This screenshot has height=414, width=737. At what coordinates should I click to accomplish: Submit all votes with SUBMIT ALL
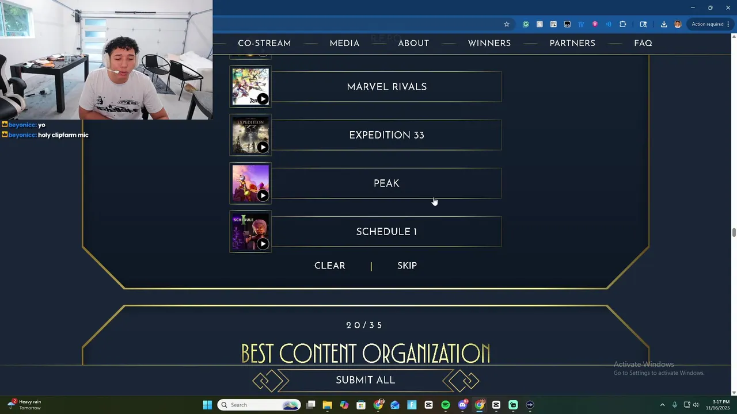[366, 380]
